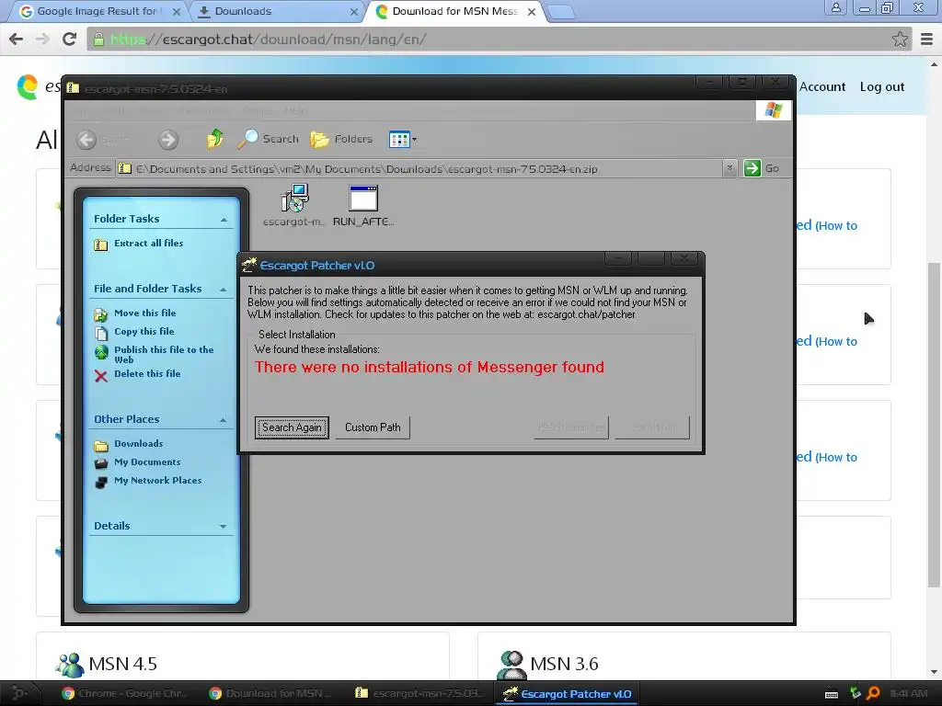Open My Network Places link
The width and height of the screenshot is (942, 706).
(158, 480)
